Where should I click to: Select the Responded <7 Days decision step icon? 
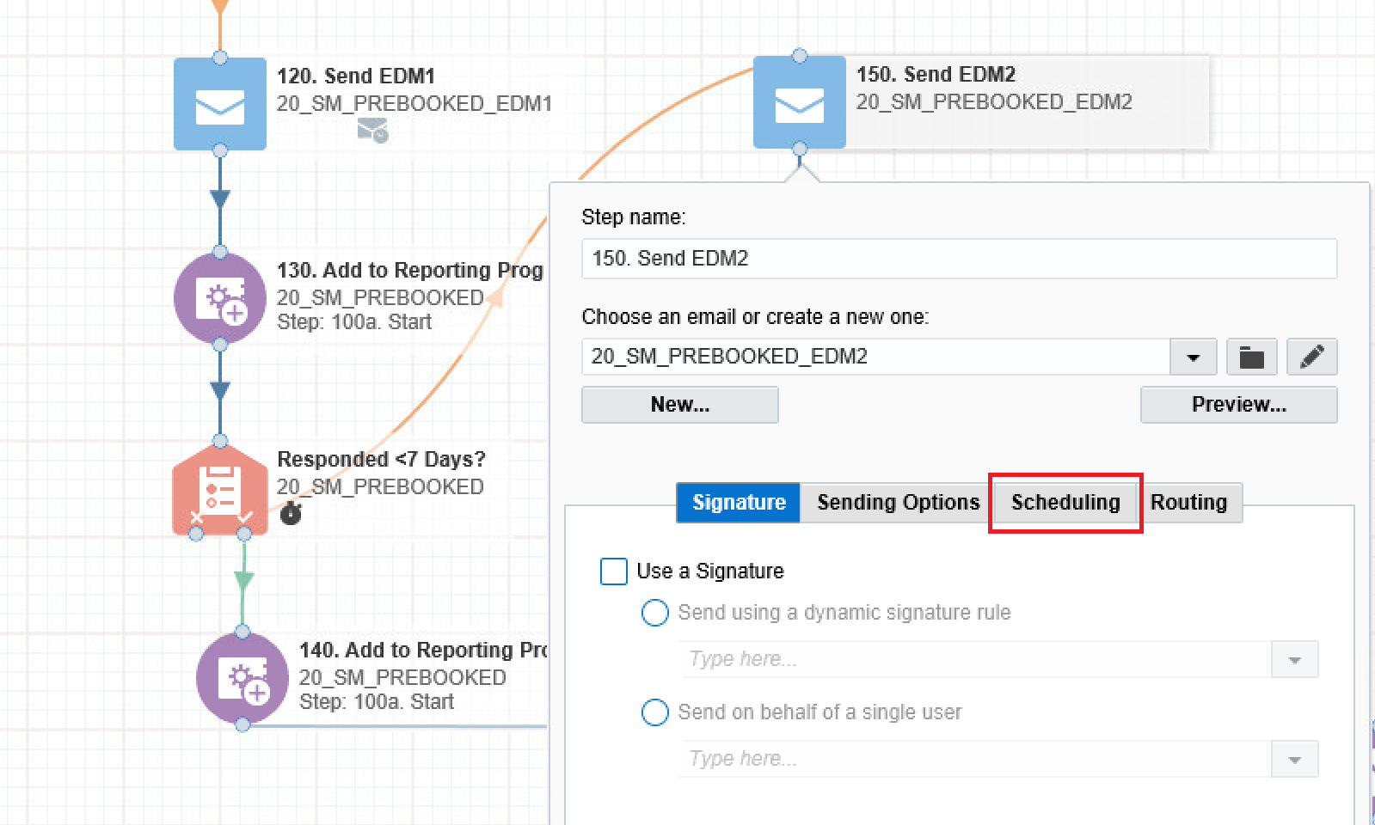(x=220, y=490)
